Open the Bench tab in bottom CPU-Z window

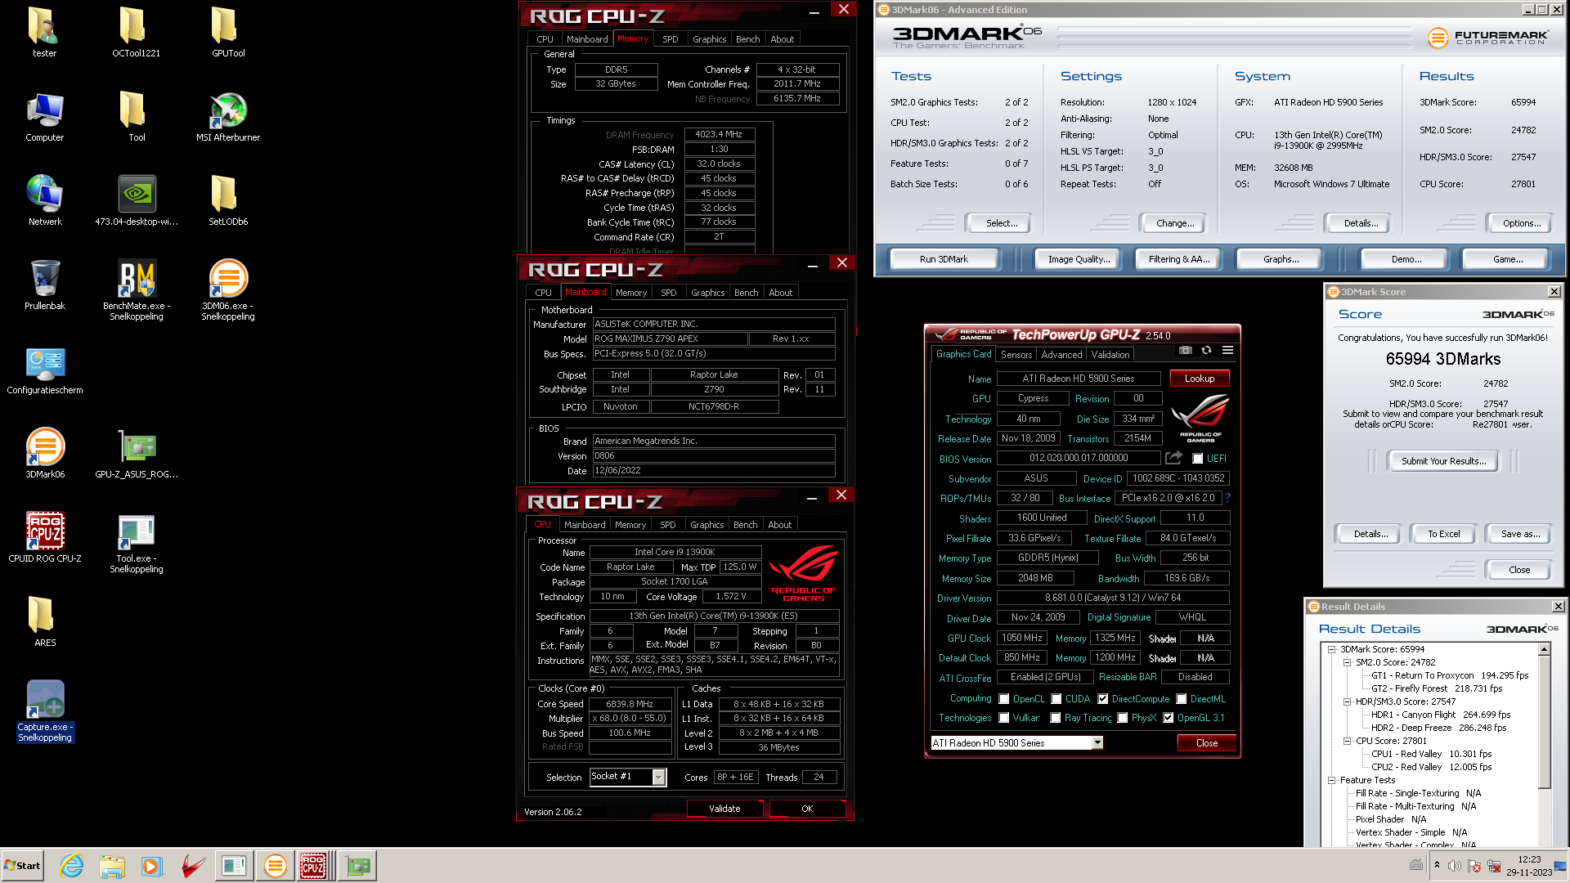(745, 525)
